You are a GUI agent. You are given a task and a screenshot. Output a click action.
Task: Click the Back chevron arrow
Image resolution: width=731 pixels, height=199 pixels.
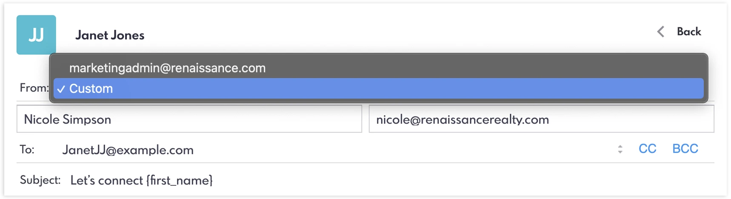coord(660,31)
